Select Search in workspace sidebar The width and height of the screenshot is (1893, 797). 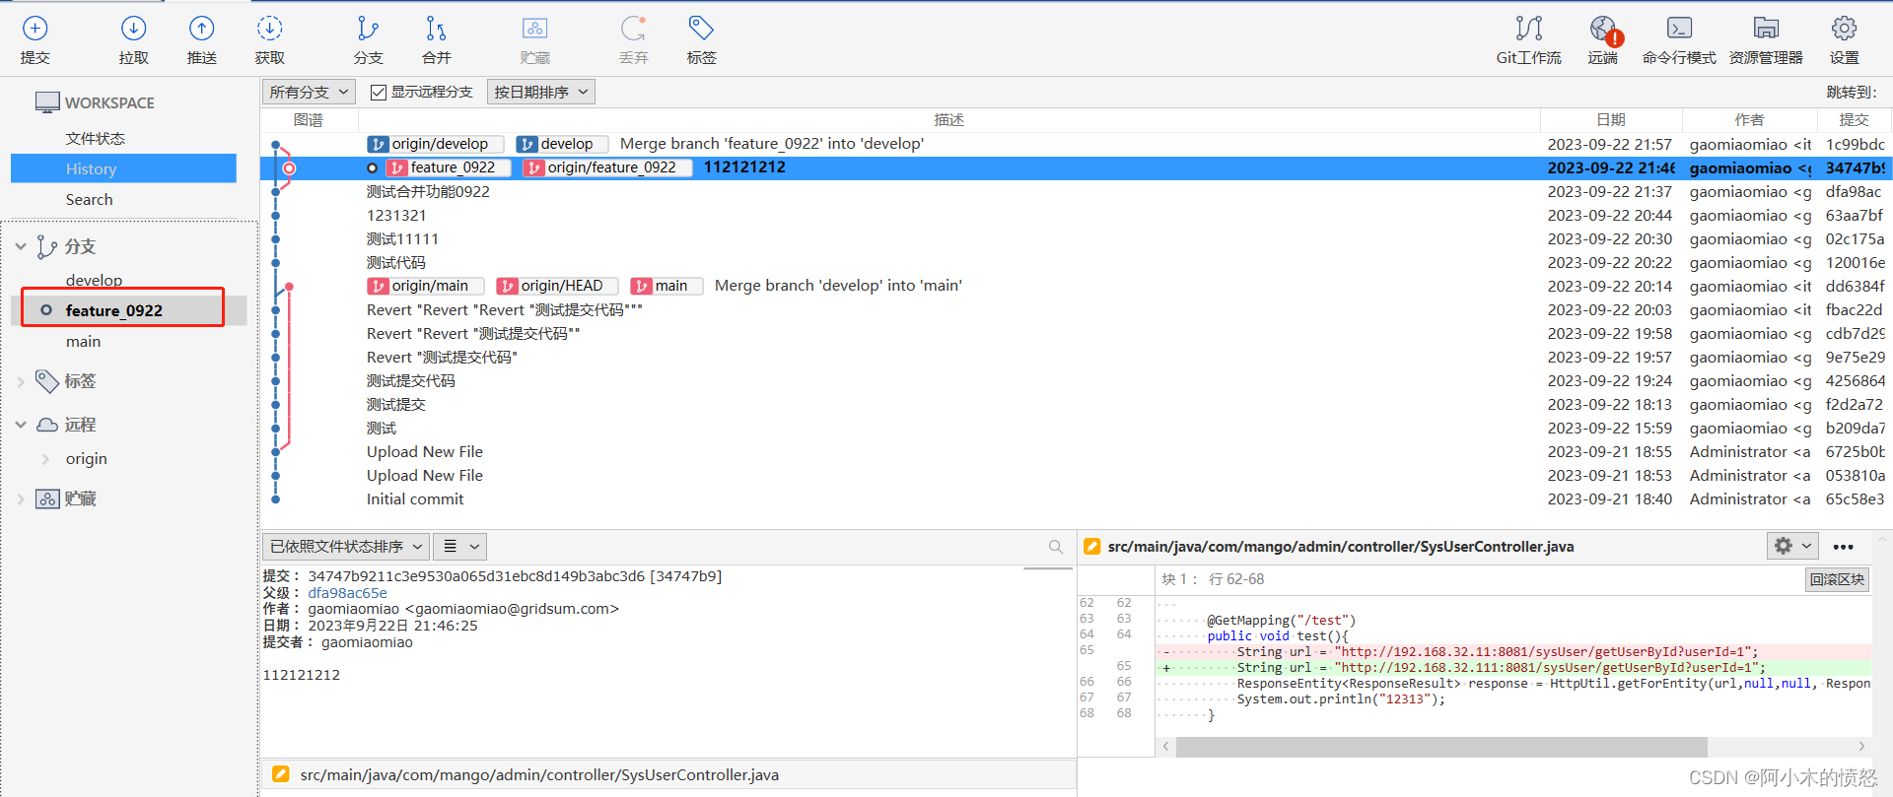click(90, 200)
